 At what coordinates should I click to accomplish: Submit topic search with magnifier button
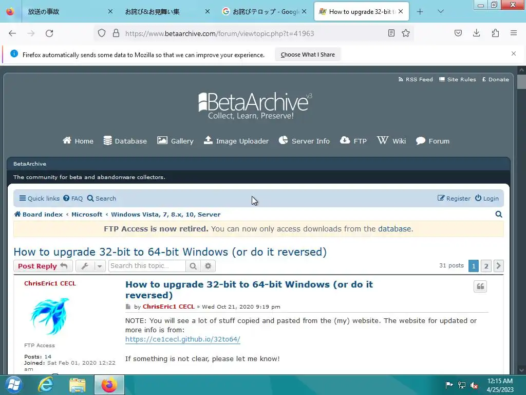coord(193,266)
